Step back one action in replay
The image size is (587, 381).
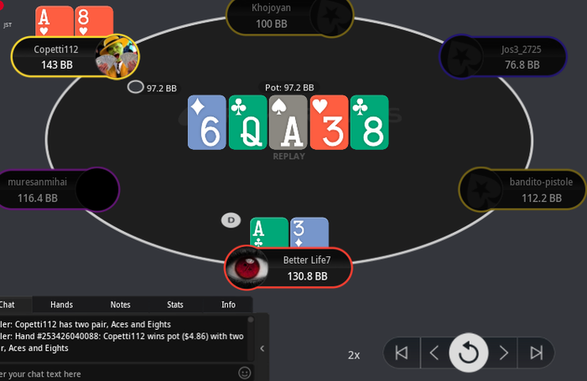tap(434, 353)
